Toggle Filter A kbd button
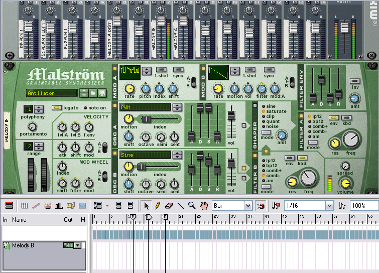Viewport: 379px width, 273px height. point(346,117)
